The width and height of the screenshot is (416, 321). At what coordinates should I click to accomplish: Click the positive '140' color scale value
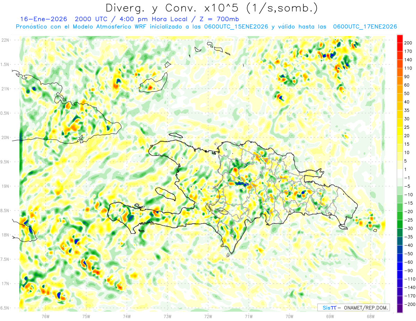(408, 60)
